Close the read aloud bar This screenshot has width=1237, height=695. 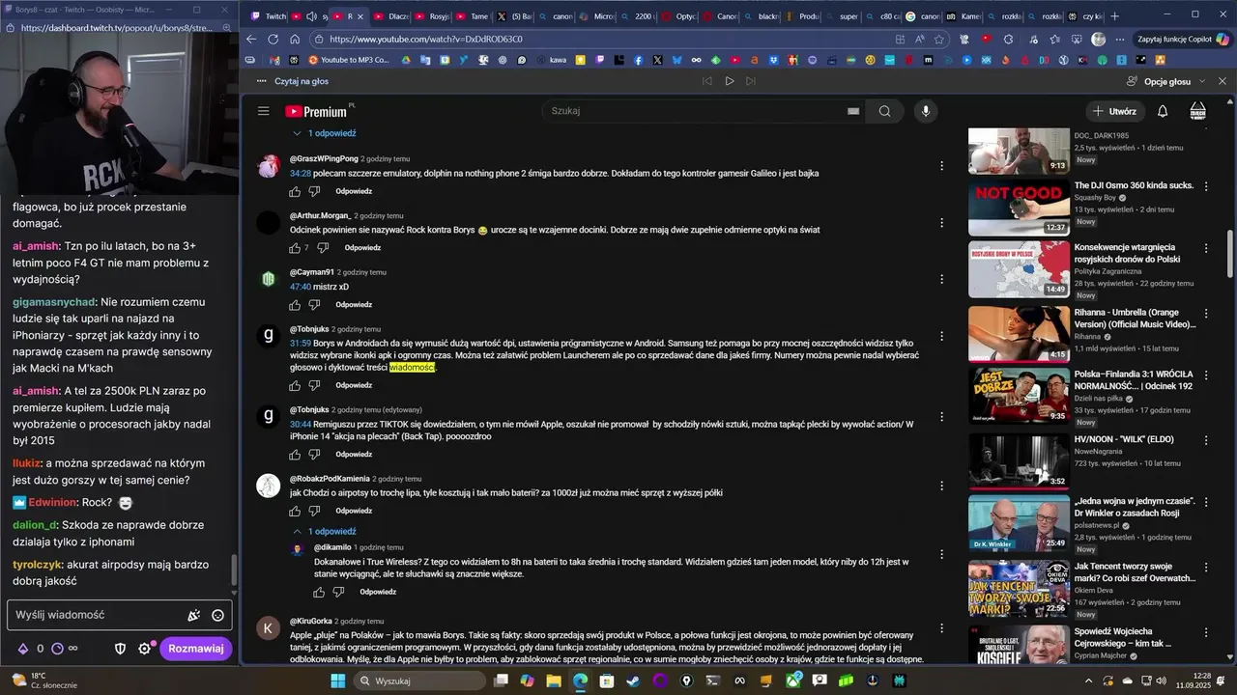pos(1222,81)
